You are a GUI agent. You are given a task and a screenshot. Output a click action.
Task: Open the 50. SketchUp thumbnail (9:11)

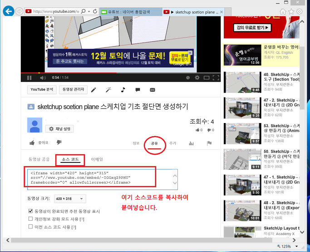[x=242, y=159]
